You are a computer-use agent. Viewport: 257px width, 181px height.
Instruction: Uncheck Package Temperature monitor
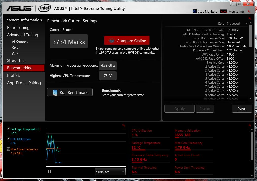8,129
